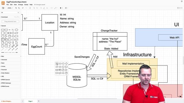Open the Extras menu
184x103 pixels.
(26, 5)
